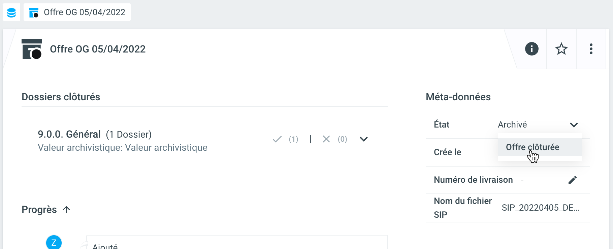Click the Progrès section heading
Viewport: 613px width, 249px height.
coord(39,210)
